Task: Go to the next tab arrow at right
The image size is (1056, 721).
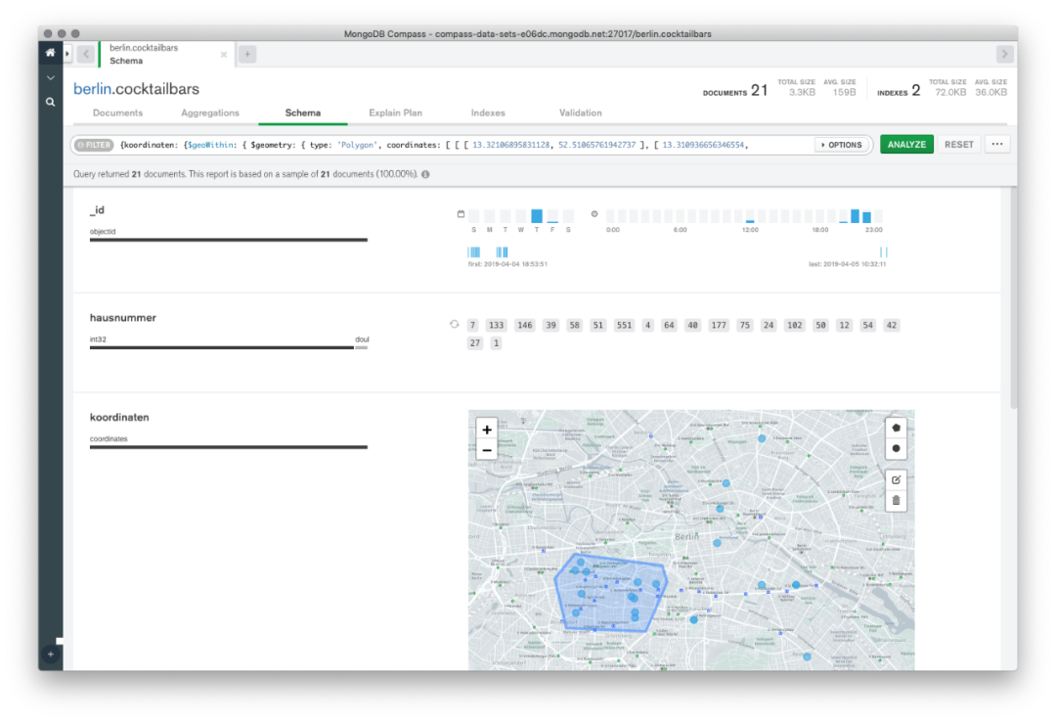Action: pyautogui.click(x=1004, y=54)
